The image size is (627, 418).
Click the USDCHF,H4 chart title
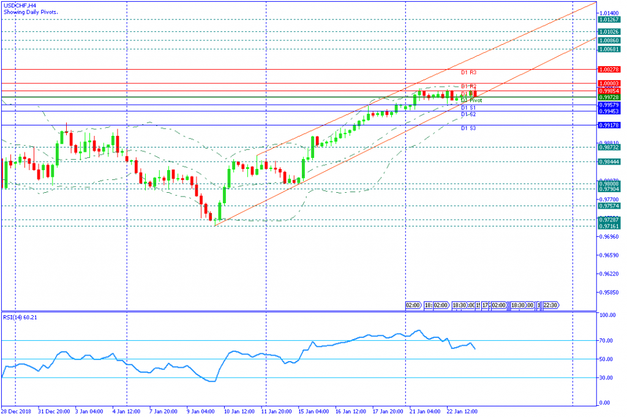[19, 4]
